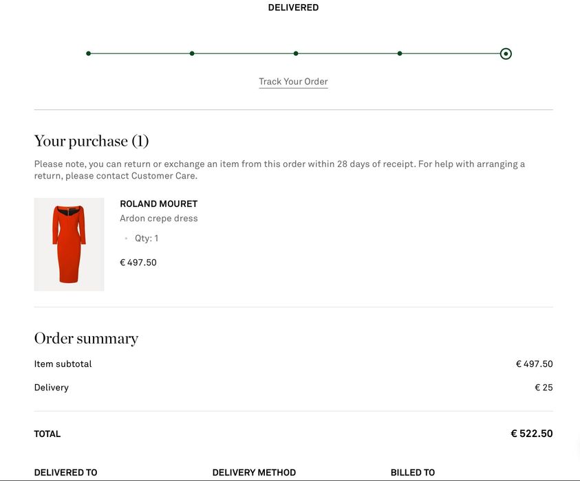This screenshot has width=580, height=481.
Task: Click the dress price under the quantity
Action: [138, 262]
